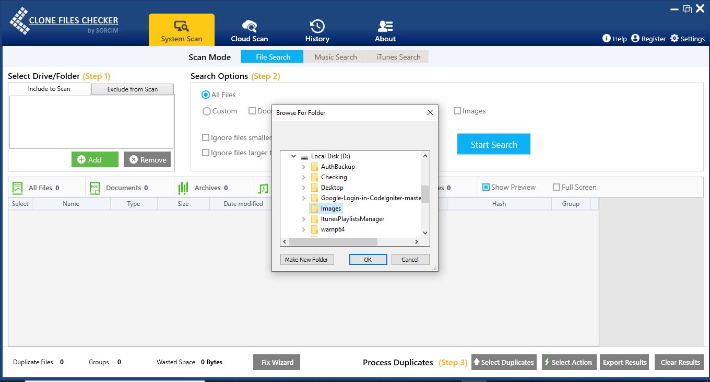Expand the wamp64 folder
This screenshot has height=382, width=710.
[304, 229]
